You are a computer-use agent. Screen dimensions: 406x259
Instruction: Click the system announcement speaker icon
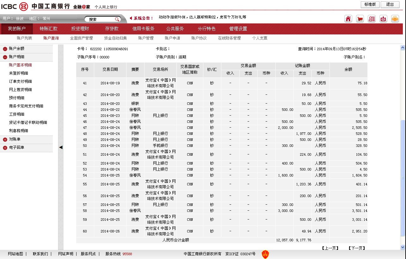[x=131, y=18]
